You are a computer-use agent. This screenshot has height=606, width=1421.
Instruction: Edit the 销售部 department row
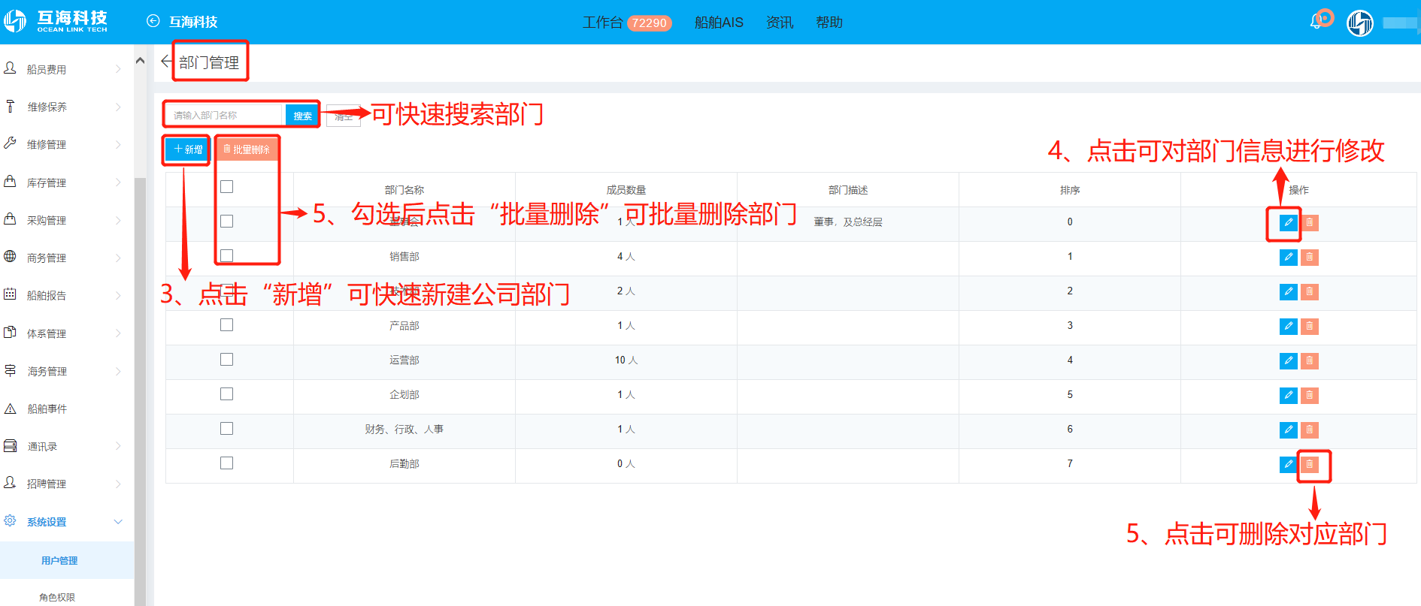(x=1288, y=257)
